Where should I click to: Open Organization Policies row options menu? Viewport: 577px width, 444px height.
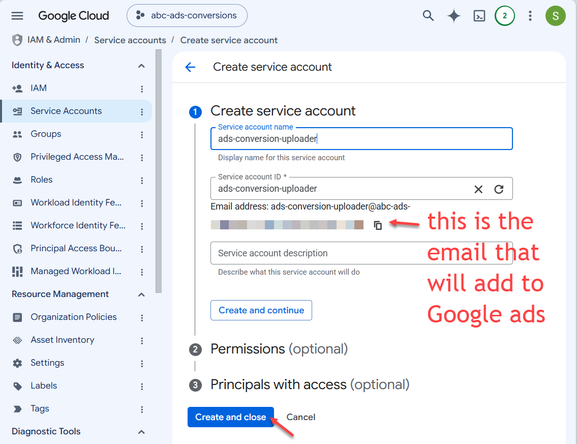click(142, 318)
